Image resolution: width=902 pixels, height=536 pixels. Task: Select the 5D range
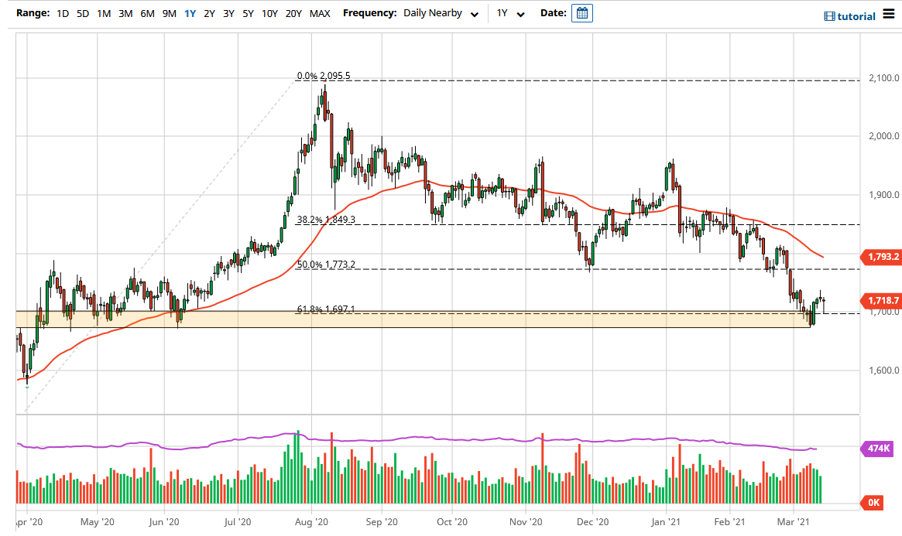click(83, 13)
